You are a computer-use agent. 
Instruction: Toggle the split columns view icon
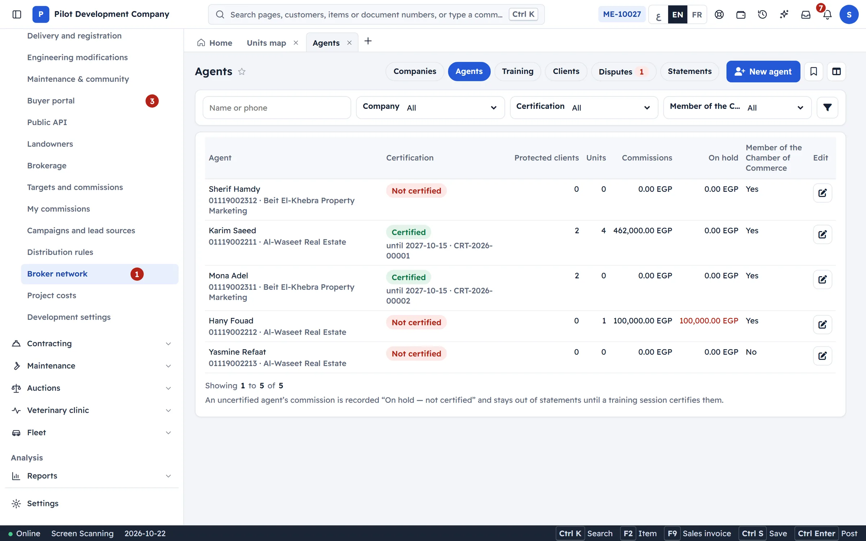coord(836,71)
